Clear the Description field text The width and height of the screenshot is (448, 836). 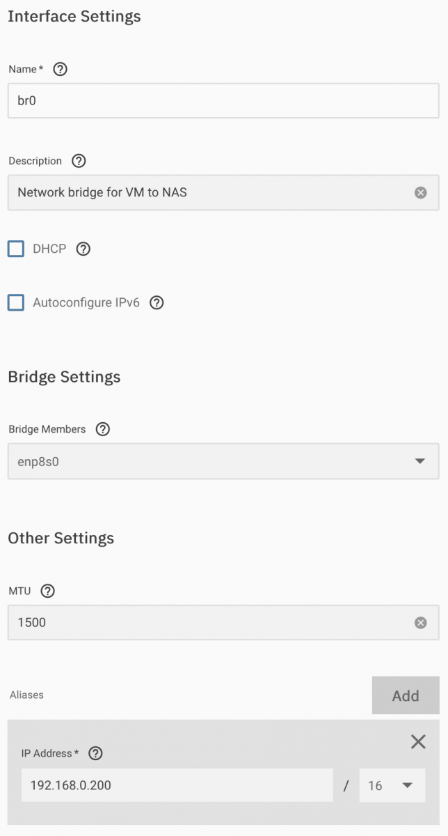(x=421, y=192)
